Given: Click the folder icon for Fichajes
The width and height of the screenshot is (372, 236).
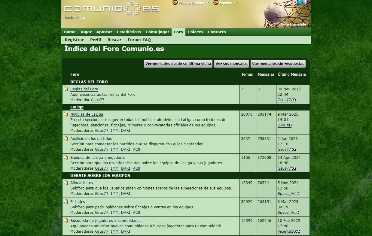Looking at the screenshot, I should [66, 201].
